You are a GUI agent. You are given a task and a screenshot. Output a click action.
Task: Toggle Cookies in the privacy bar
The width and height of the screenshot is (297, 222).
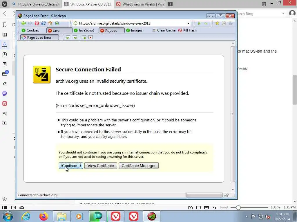point(30,30)
